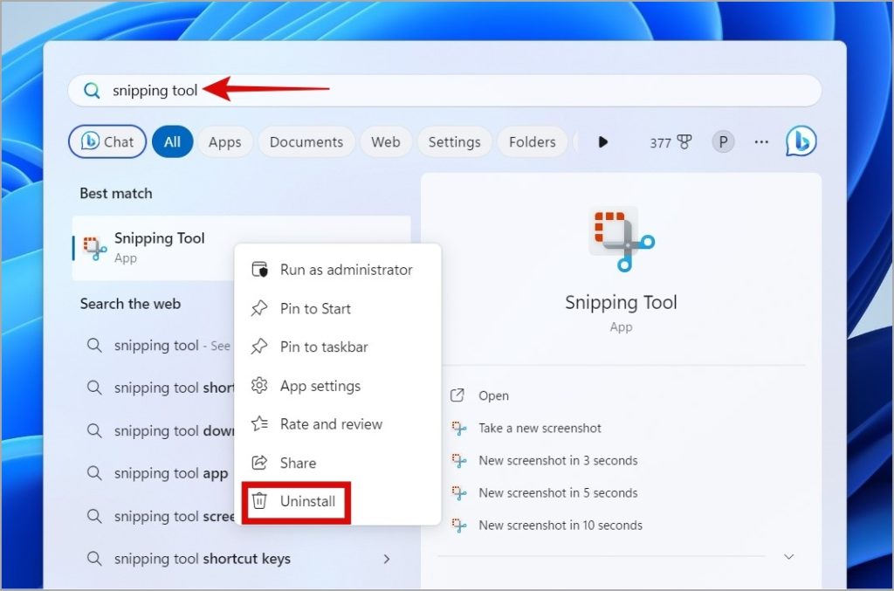This screenshot has width=894, height=591.
Task: Expand the preview pane chevron at bottom
Action: click(789, 557)
